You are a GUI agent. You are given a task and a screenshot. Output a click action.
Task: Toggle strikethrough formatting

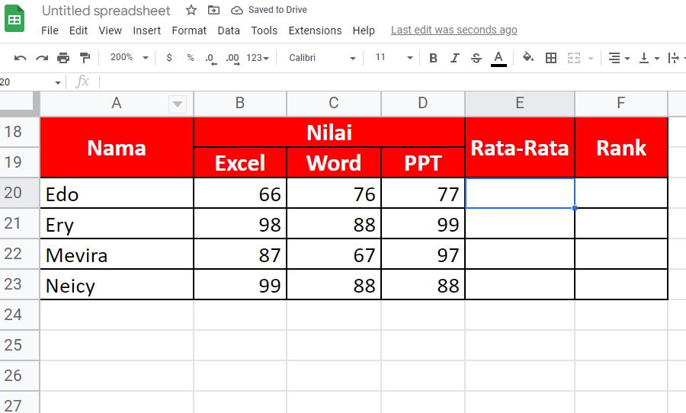(x=476, y=58)
